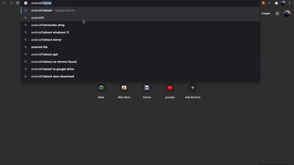Pick androidfilehost mirror suggestion
Screen dimensions: 294x165
tap(140, 40)
